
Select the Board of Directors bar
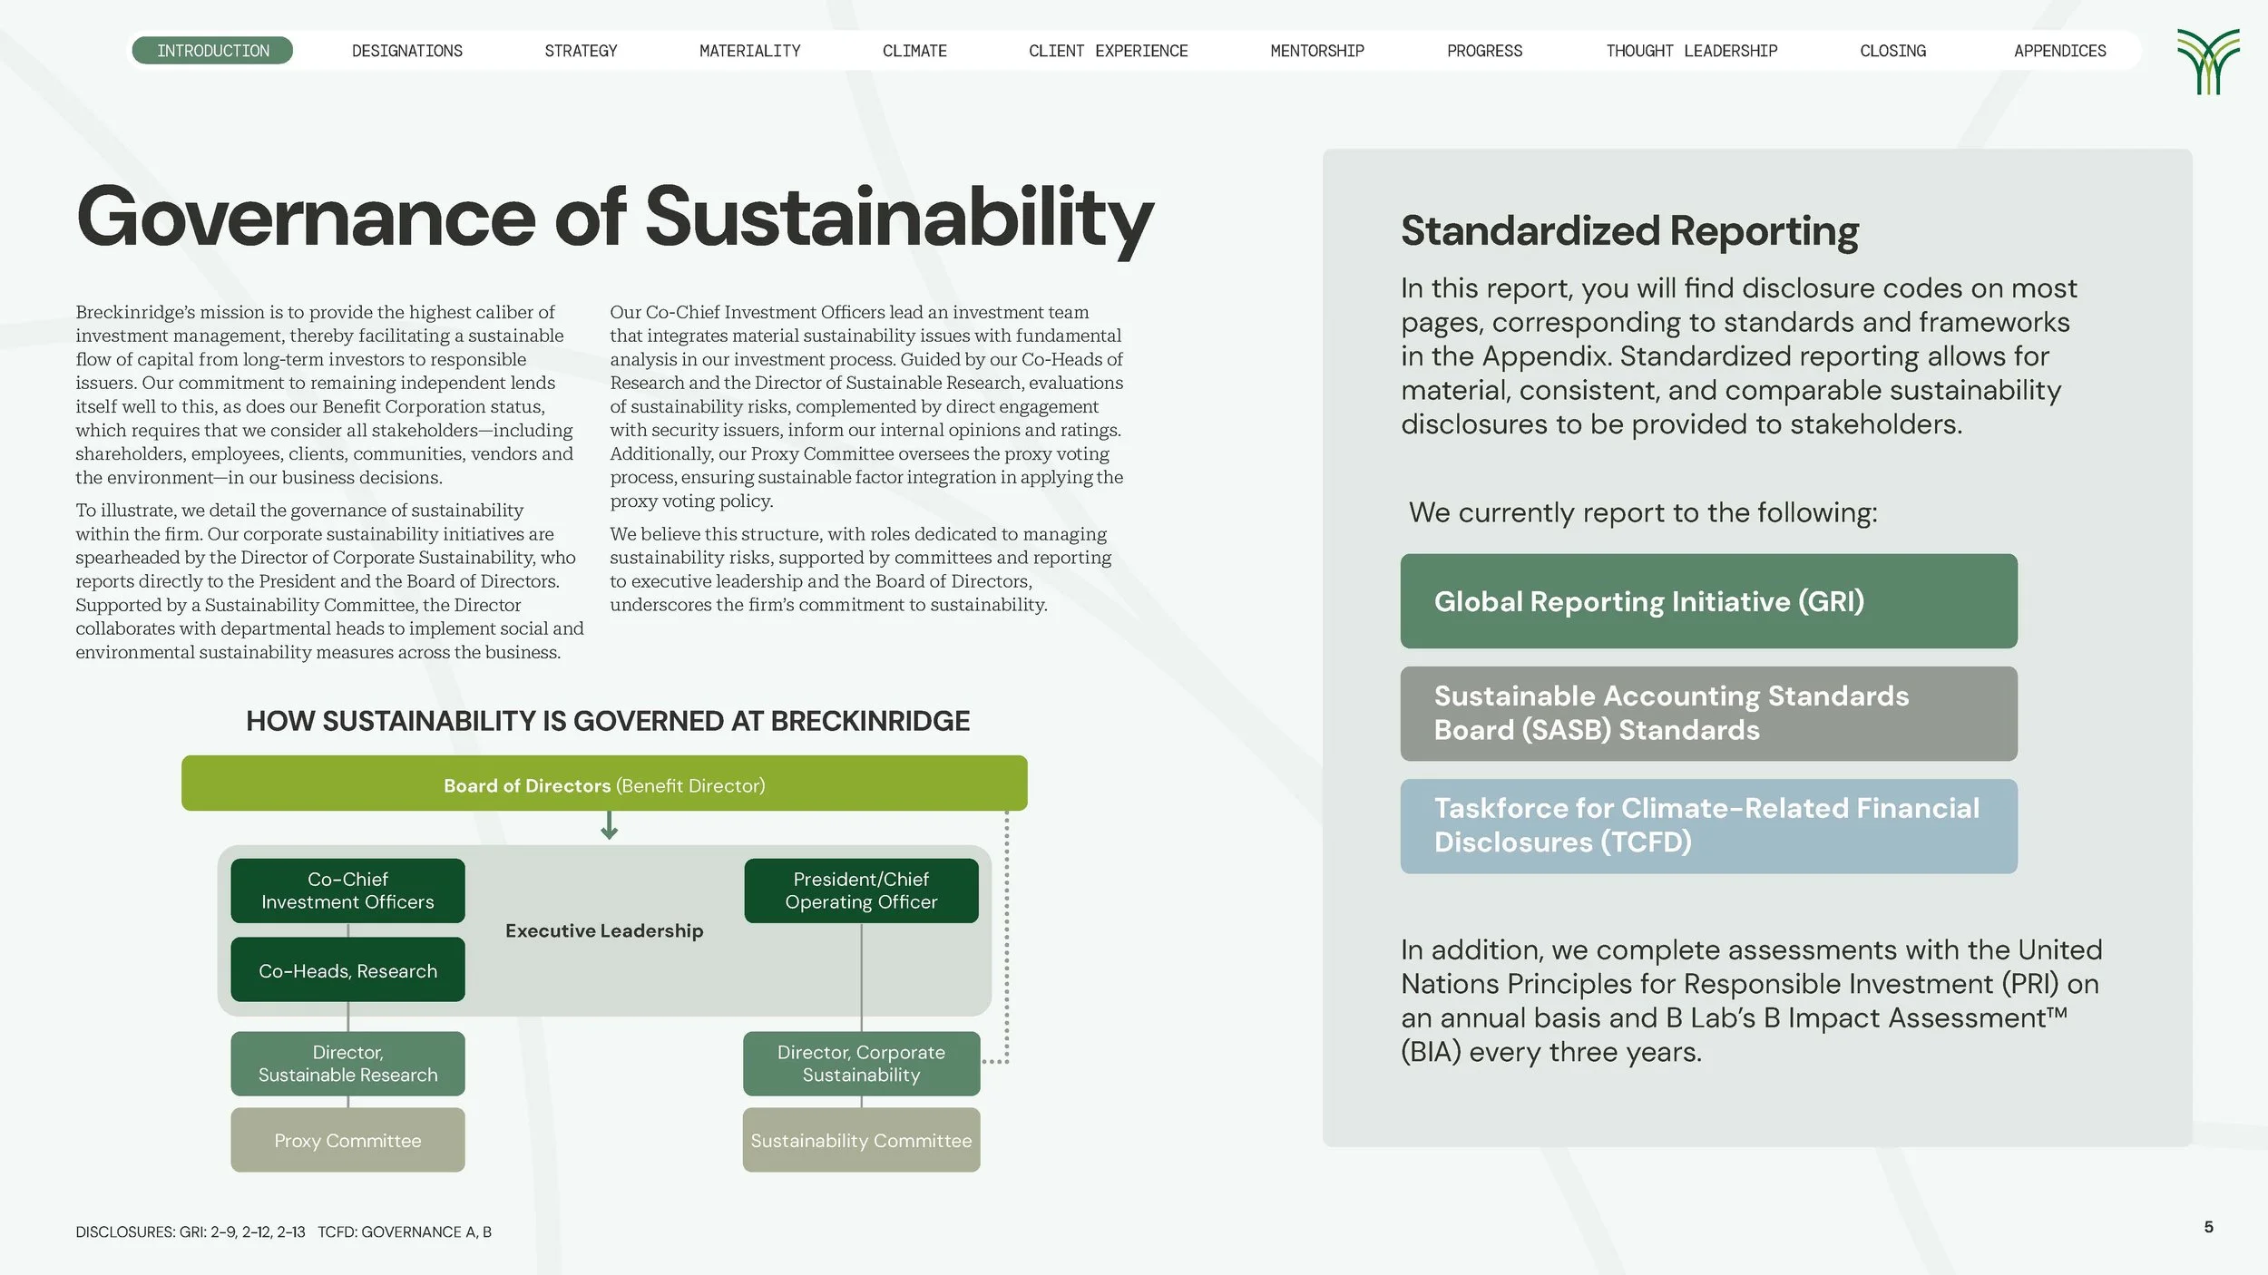click(x=604, y=783)
